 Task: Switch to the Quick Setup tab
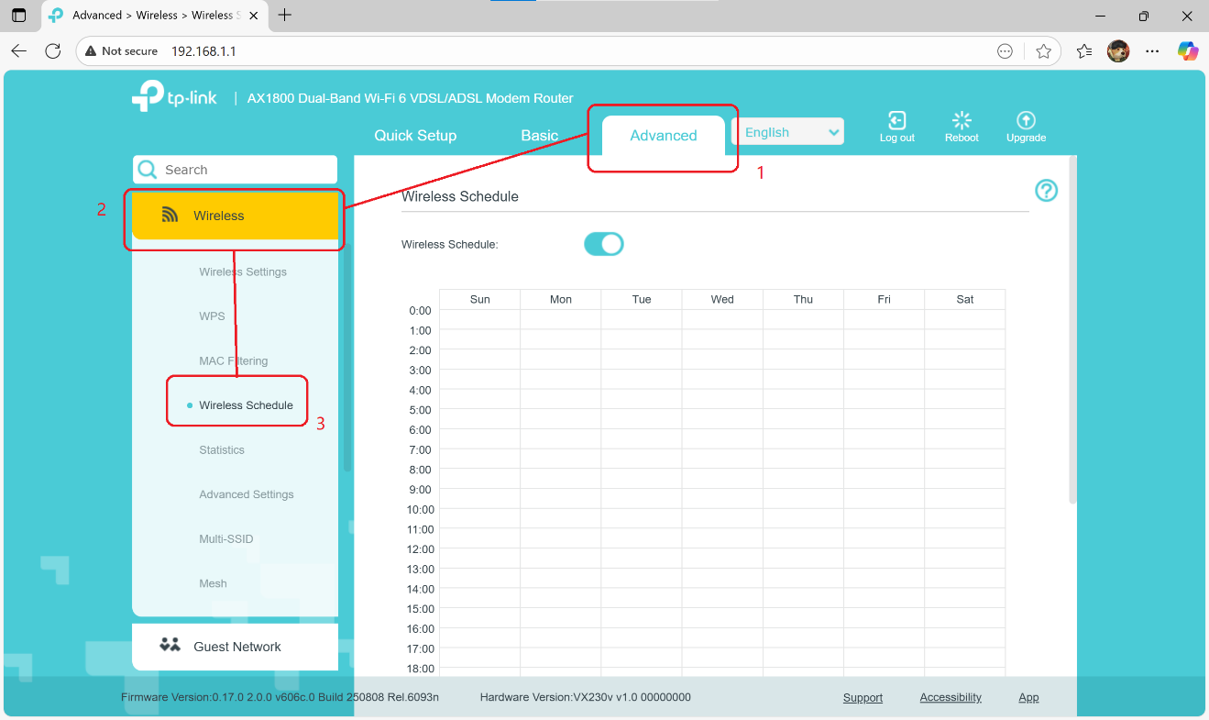click(415, 136)
